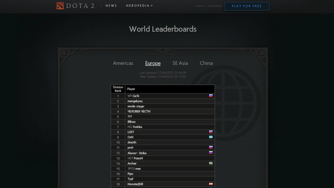Expand the Heropedia dropdown menu
Screen dimensions: 334x188
[x=139, y=6]
